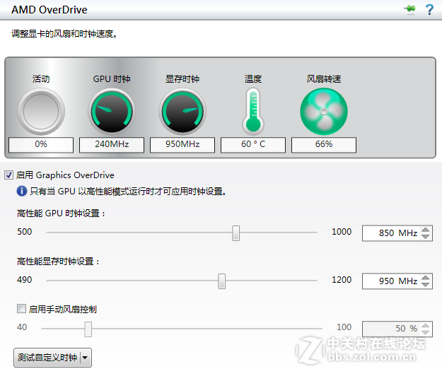
Task: Toggle the Graphics OverDrive checkbox
Action: [x=8, y=175]
